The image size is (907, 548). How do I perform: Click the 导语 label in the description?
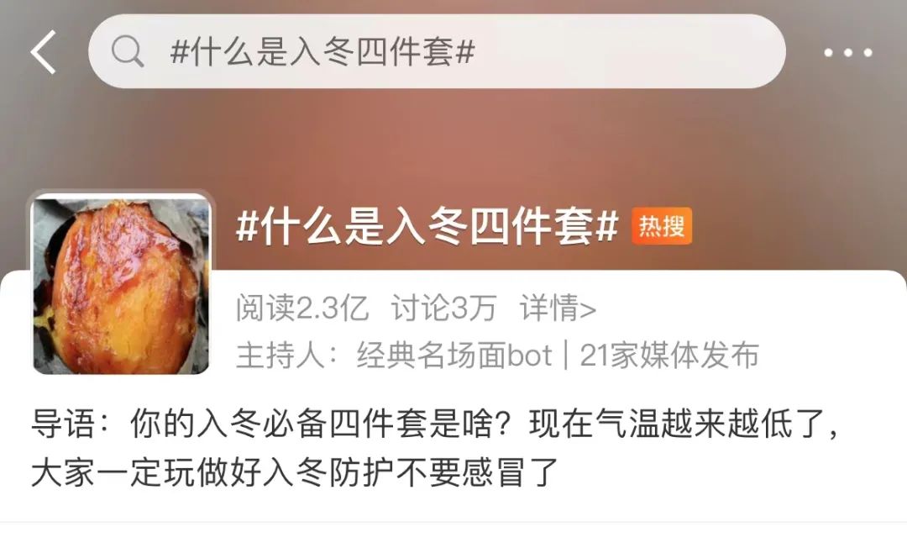click(62, 424)
